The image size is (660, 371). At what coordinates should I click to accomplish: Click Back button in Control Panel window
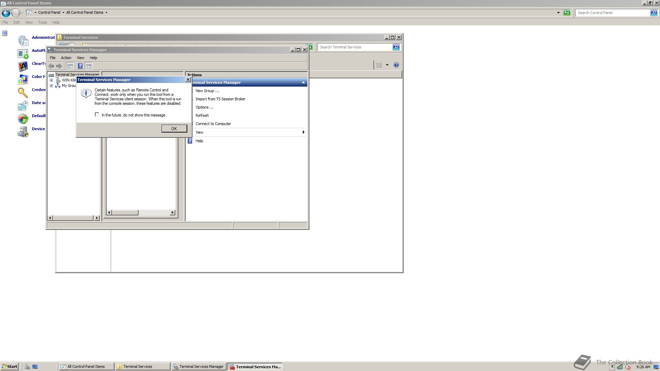(x=6, y=13)
